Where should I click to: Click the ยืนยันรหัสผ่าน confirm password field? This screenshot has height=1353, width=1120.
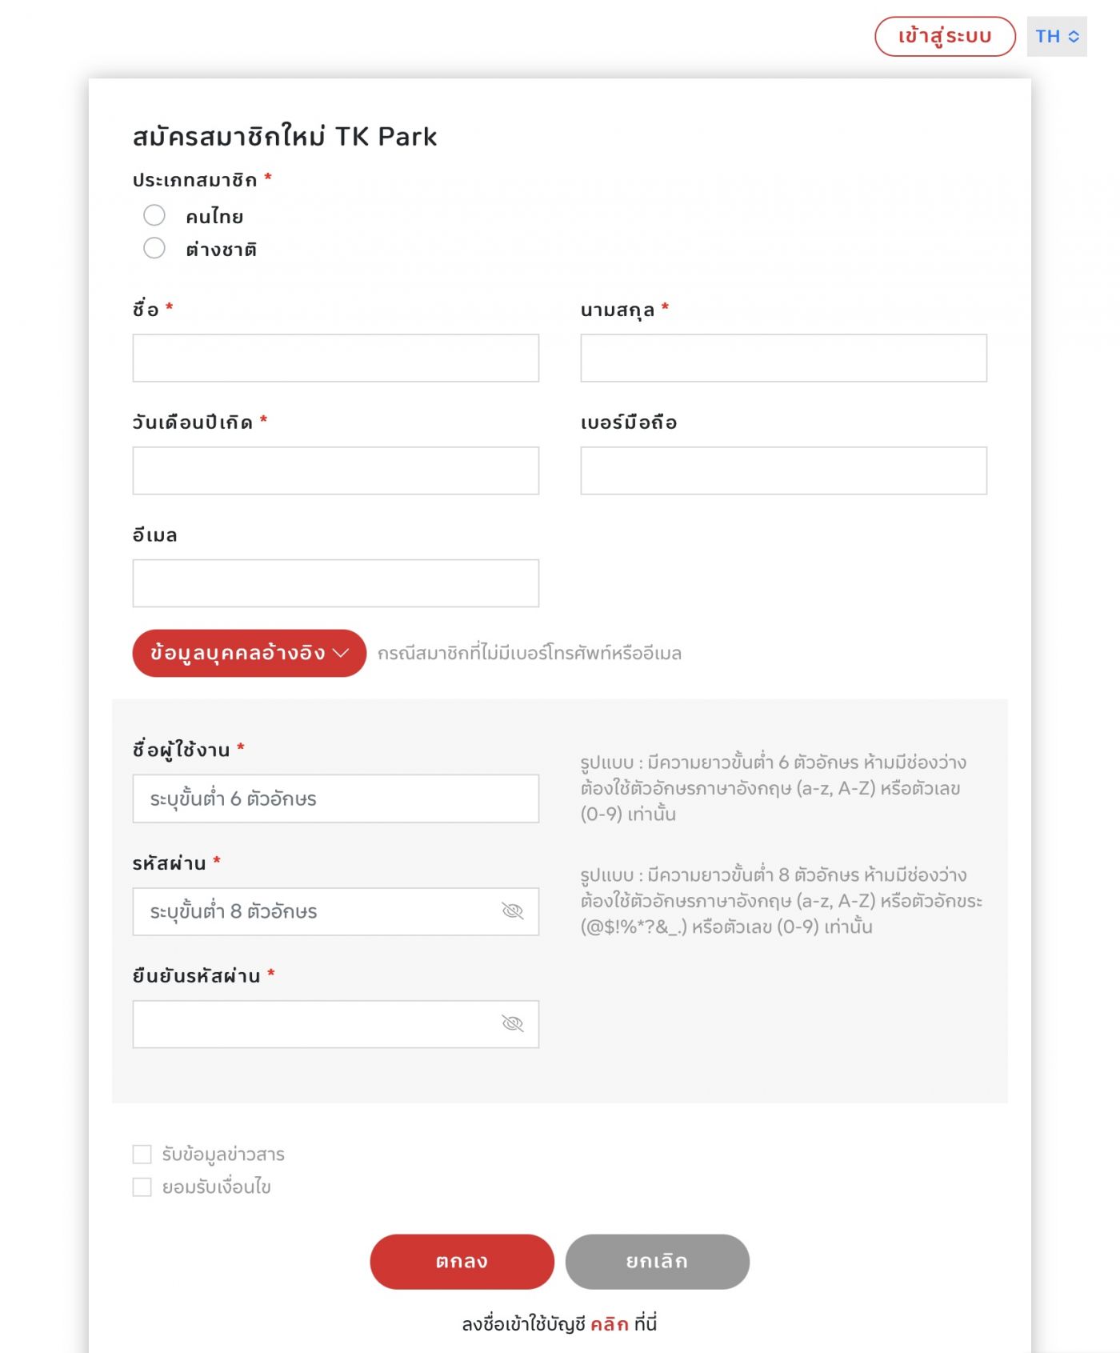point(320,1024)
